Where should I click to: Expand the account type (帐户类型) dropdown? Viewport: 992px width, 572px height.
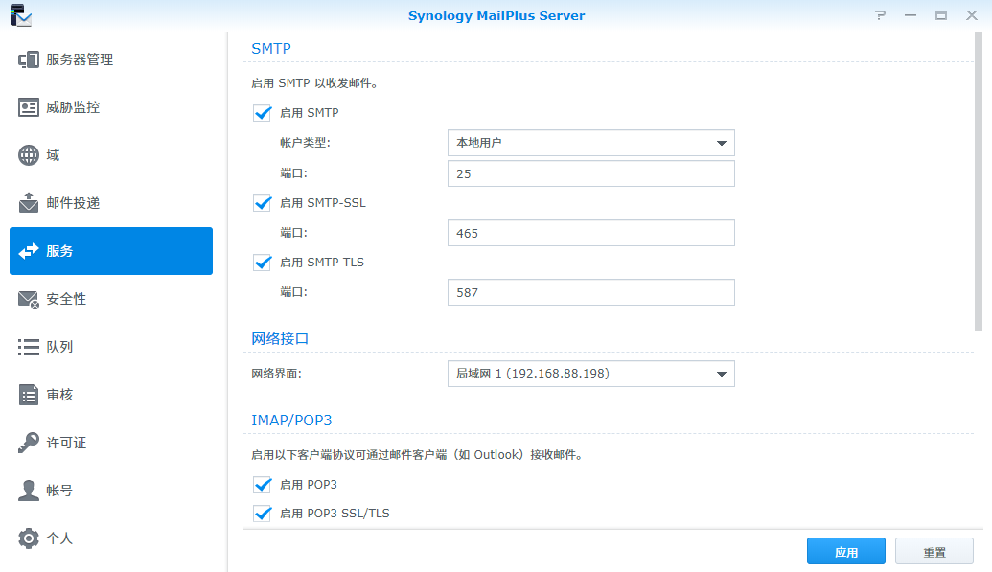590,143
